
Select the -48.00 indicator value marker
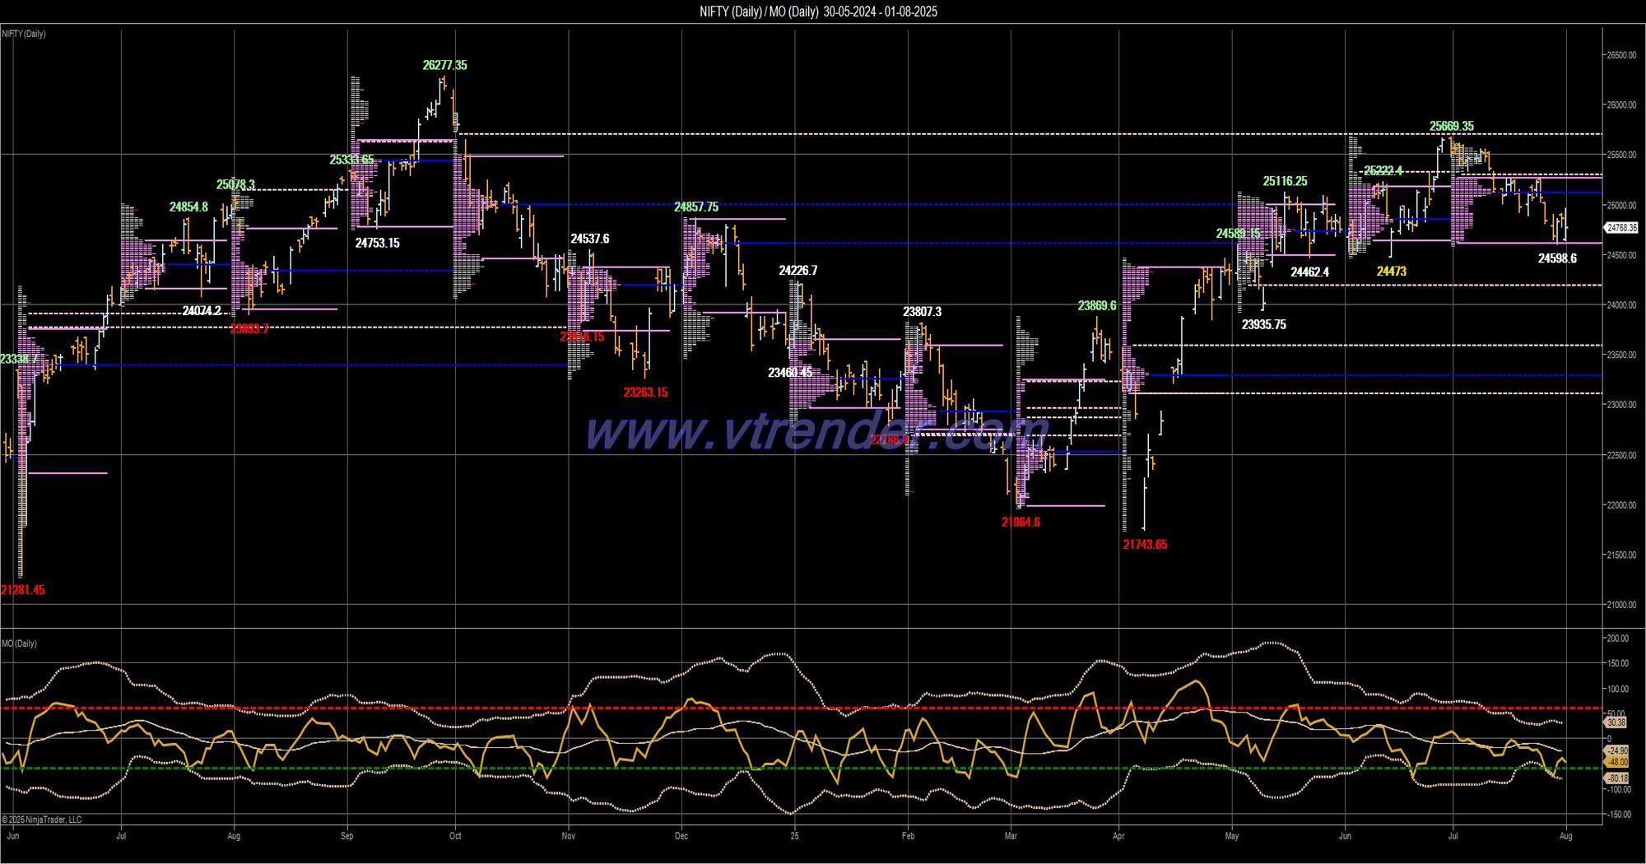click(1616, 763)
